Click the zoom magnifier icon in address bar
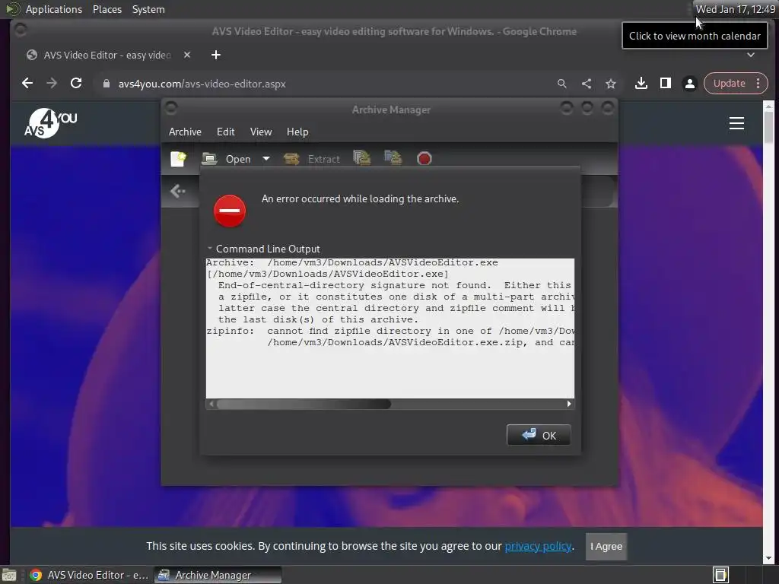 [562, 84]
